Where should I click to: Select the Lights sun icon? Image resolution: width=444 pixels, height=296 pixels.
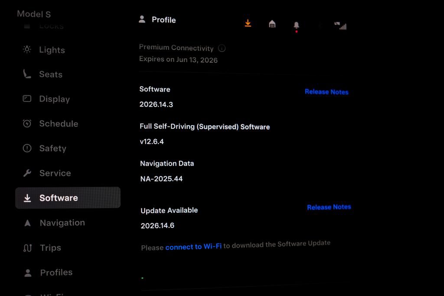[x=27, y=49]
